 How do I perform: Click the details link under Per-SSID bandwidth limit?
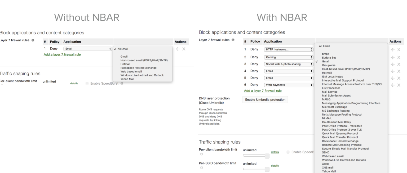tap(275, 166)
